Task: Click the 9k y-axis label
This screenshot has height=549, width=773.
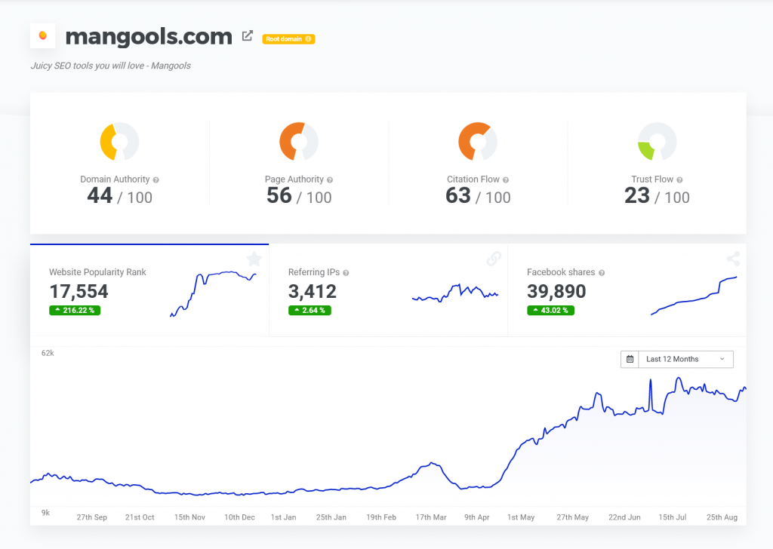Action: [x=45, y=513]
